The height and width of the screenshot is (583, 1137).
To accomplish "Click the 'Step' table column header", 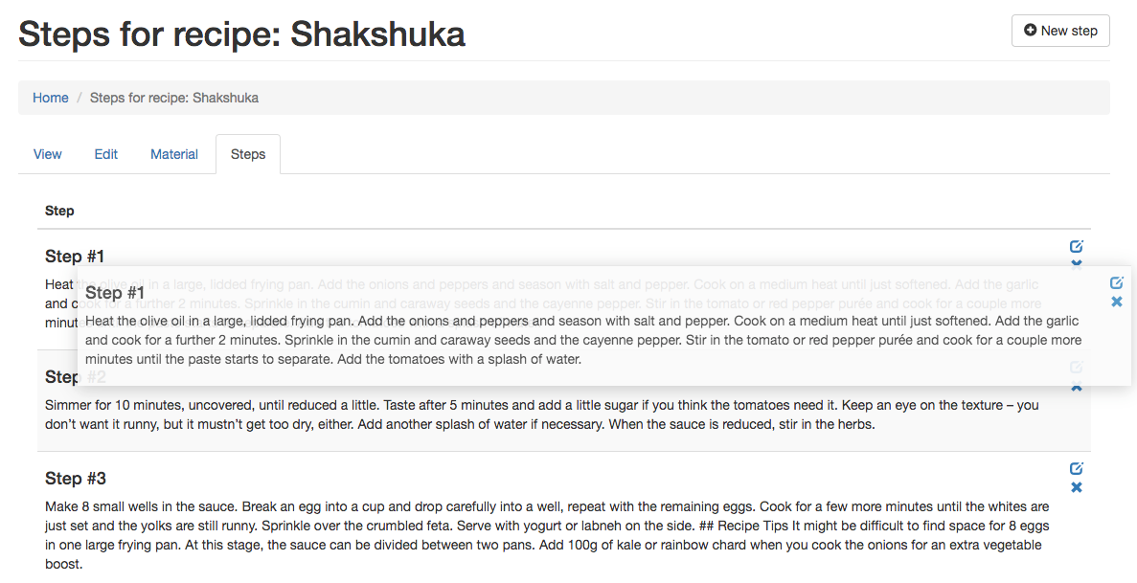I will click(59, 211).
